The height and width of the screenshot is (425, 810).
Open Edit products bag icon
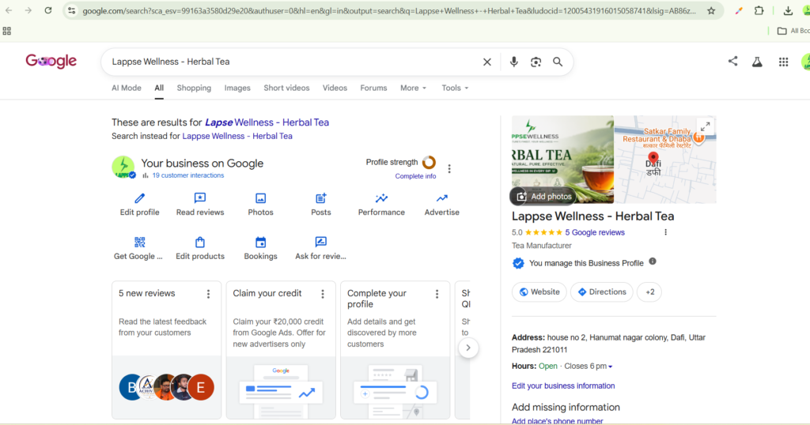(x=200, y=242)
